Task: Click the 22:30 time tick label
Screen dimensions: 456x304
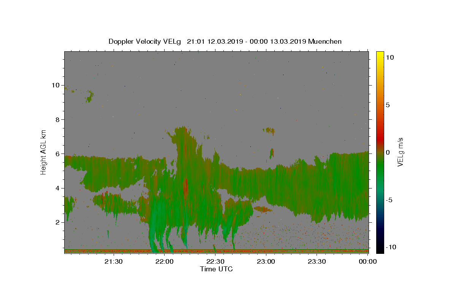Action: (x=215, y=261)
